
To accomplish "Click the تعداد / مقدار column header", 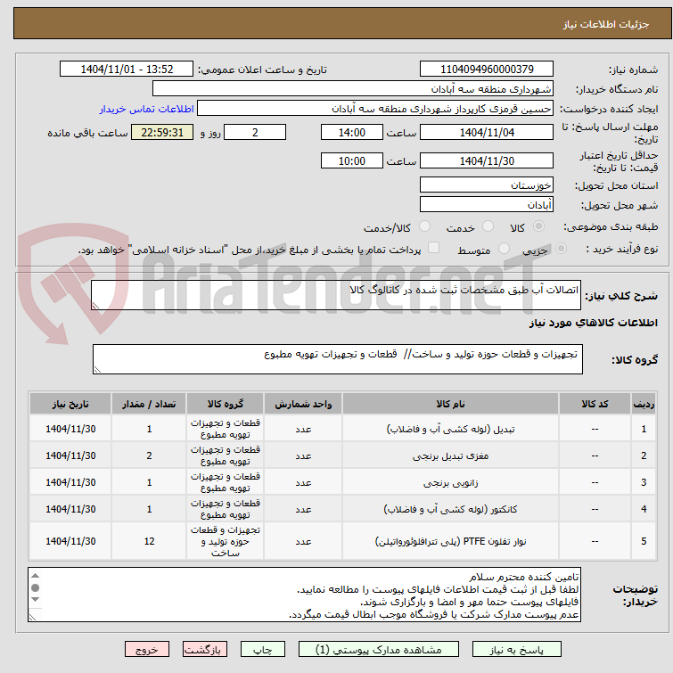I will point(149,404).
